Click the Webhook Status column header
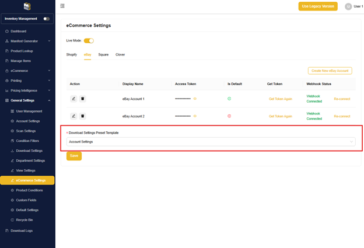364x248 pixels. tap(318, 84)
